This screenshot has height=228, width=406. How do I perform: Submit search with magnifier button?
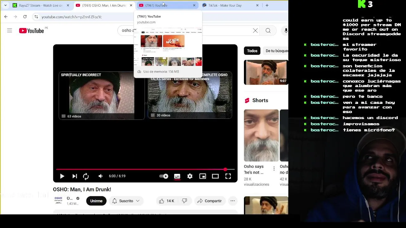point(268,30)
